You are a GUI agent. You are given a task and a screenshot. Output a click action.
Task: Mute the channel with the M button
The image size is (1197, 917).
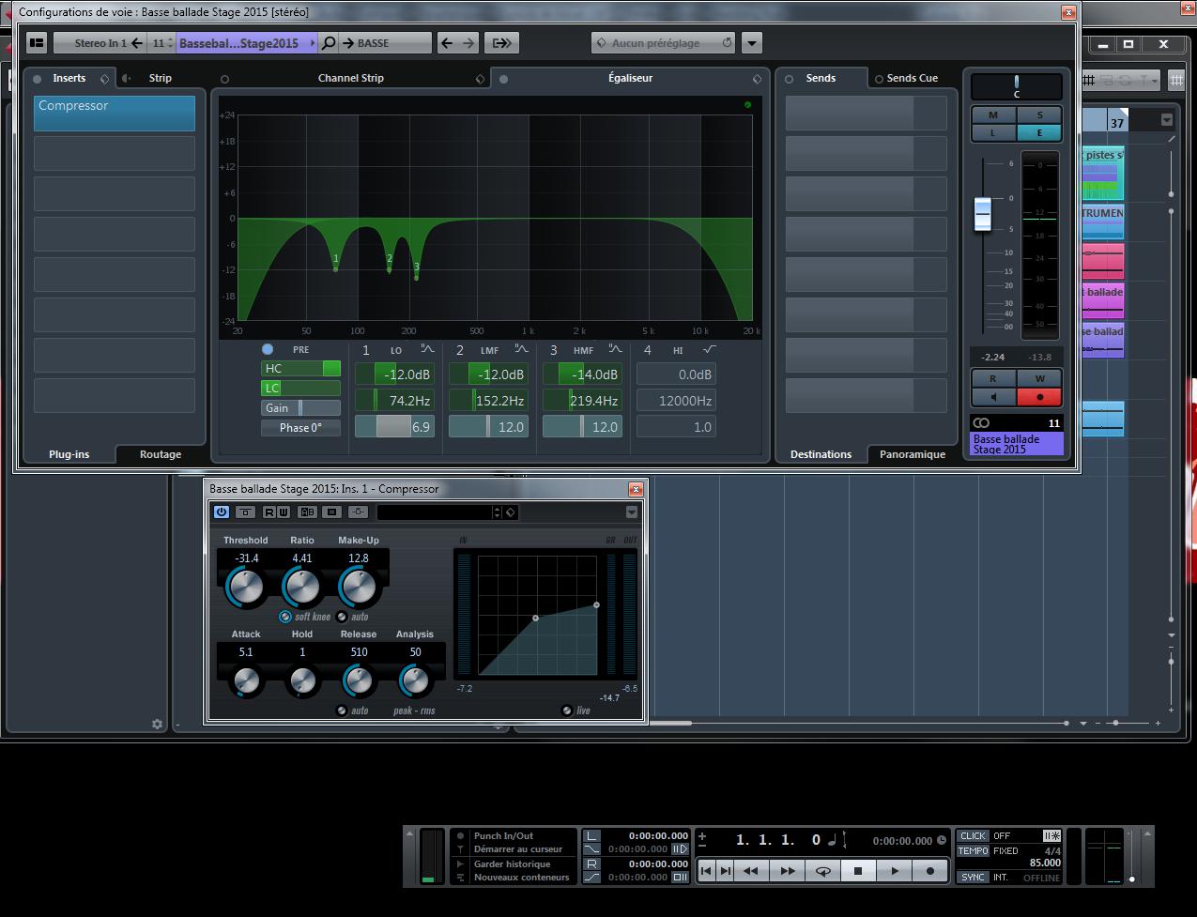pyautogui.click(x=993, y=115)
